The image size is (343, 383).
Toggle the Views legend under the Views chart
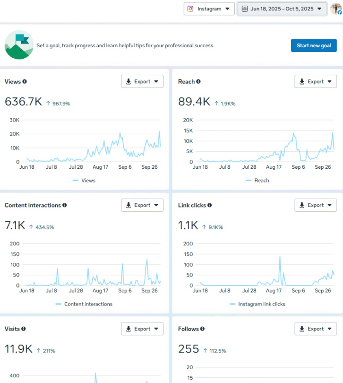[x=84, y=180]
